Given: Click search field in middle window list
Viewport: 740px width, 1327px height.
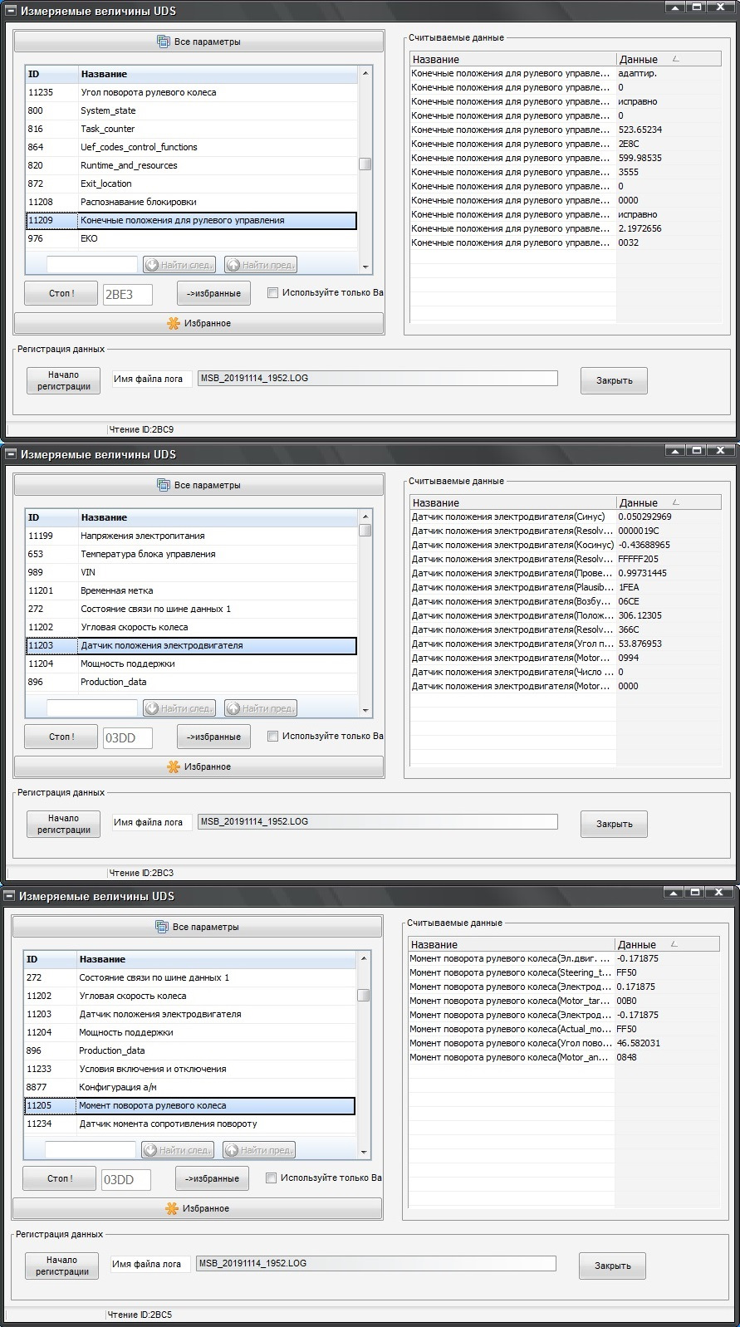Looking at the screenshot, I should pyautogui.click(x=92, y=708).
